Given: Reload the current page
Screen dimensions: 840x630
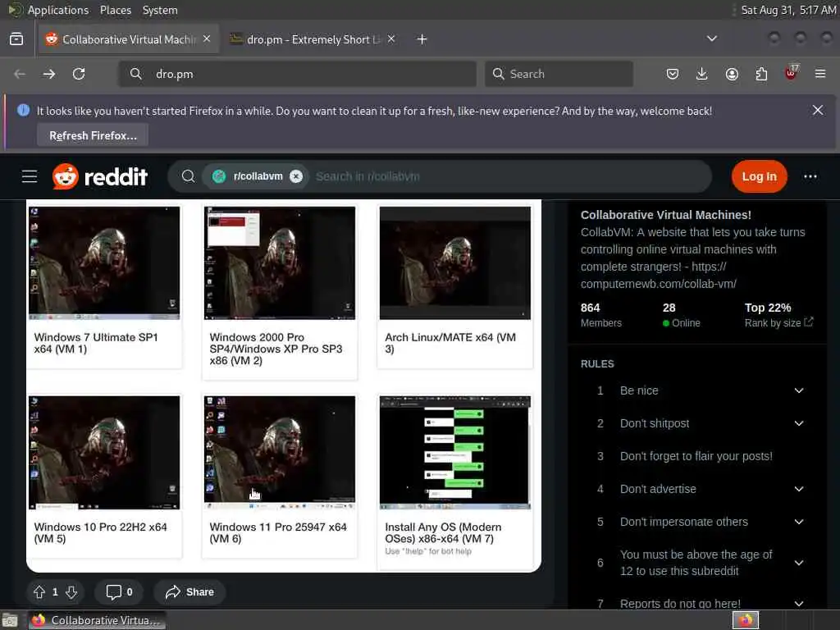Looking at the screenshot, I should click(x=79, y=74).
